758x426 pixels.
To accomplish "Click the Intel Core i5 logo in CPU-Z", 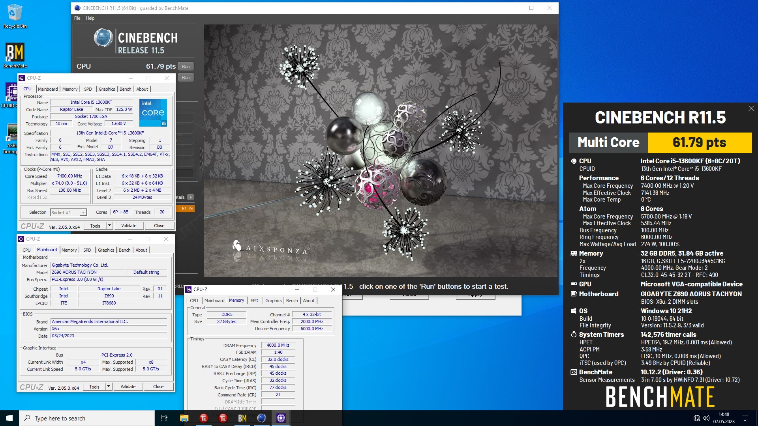I will click(x=153, y=113).
